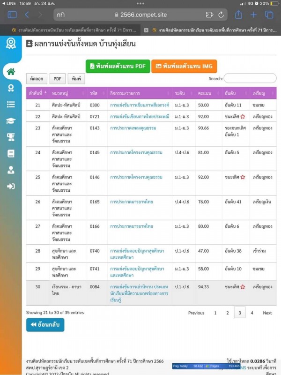Viewport: 281px width, 375px height.
Task: Click the star icon in row 22
Action: (x=243, y=116)
